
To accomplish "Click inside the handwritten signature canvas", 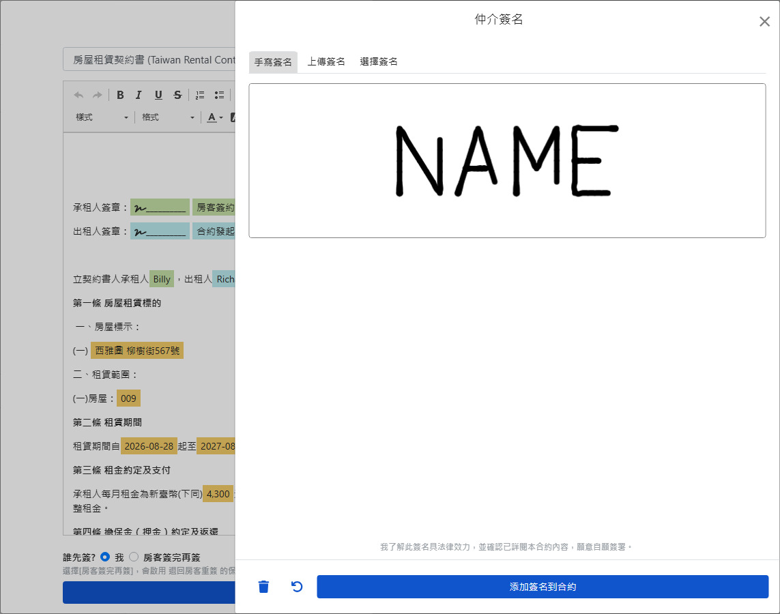I will pyautogui.click(x=507, y=160).
